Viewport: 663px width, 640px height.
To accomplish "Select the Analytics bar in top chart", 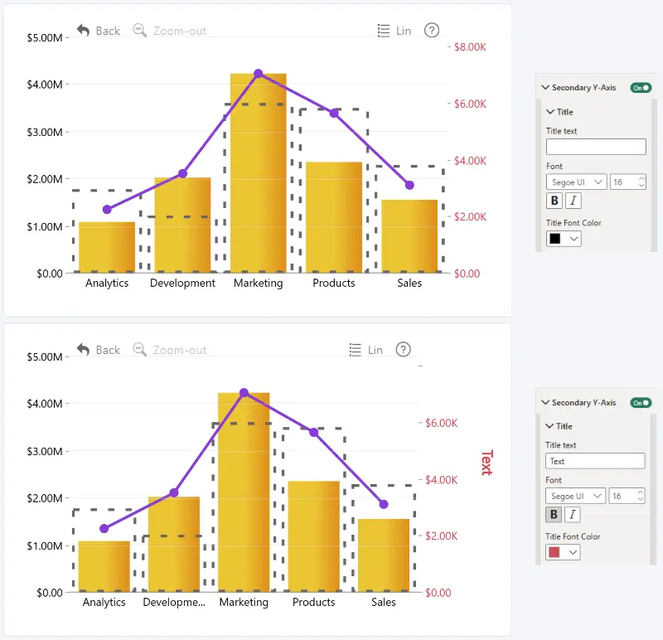I will 107,247.
